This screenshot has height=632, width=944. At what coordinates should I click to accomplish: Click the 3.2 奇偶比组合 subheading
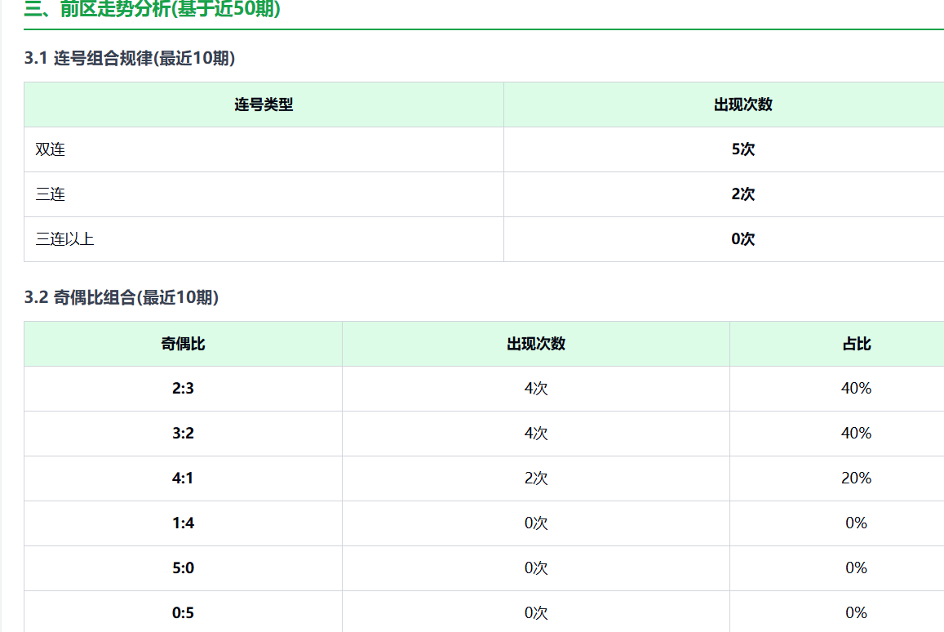point(122,298)
